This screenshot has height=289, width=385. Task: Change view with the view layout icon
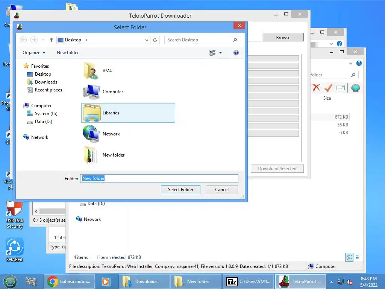212,53
